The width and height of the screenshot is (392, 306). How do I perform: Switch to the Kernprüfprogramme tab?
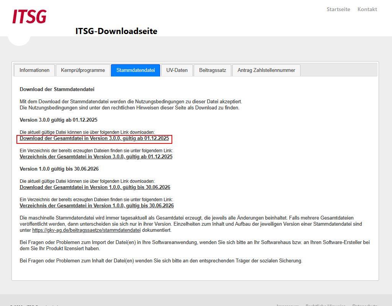coord(83,70)
